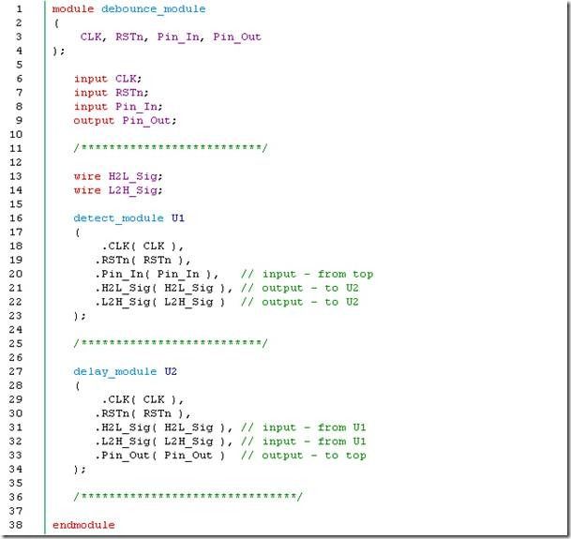This screenshot has height=539, width=571.
Task: Click '.Pin_In( Pin_In ),' port connection
Action: (x=157, y=274)
